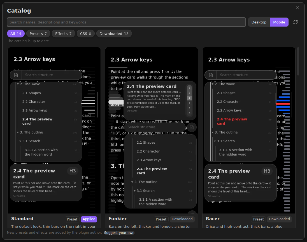Click the Downloaded badge on Funkier card
The height and width of the screenshot is (242, 307).
coord(182,219)
